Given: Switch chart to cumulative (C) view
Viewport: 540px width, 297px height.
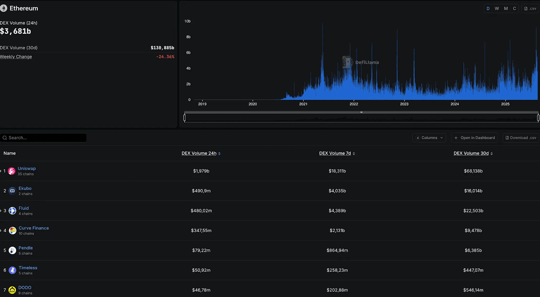Looking at the screenshot, I should coord(514,8).
